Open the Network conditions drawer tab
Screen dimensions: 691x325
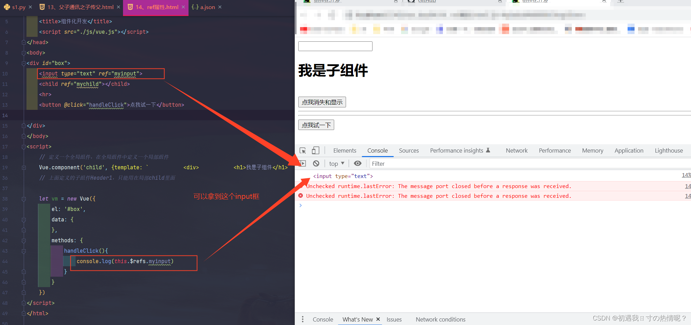(440, 319)
